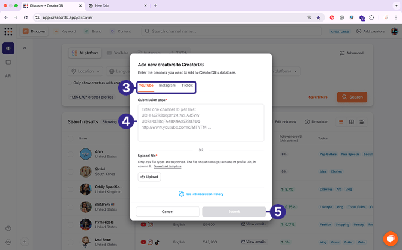Open Chrome's three-dot menu
The height and width of the screenshot is (250, 402).
pos(396,17)
